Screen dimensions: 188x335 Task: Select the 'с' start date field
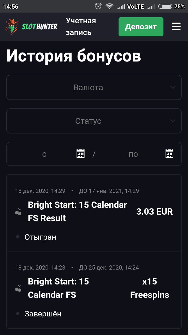[x=44, y=154]
